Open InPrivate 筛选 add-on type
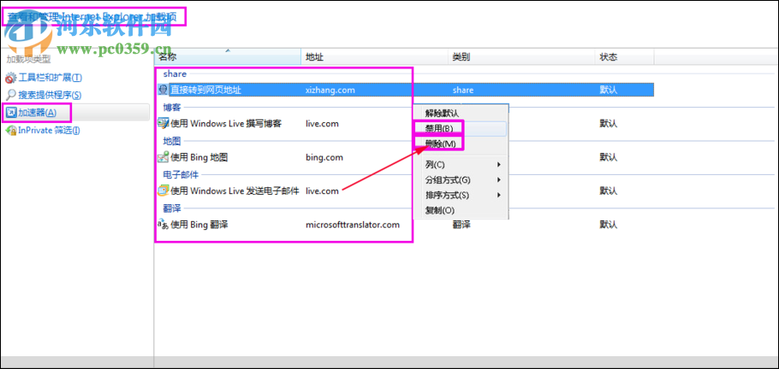The image size is (779, 369). pyautogui.click(x=49, y=131)
